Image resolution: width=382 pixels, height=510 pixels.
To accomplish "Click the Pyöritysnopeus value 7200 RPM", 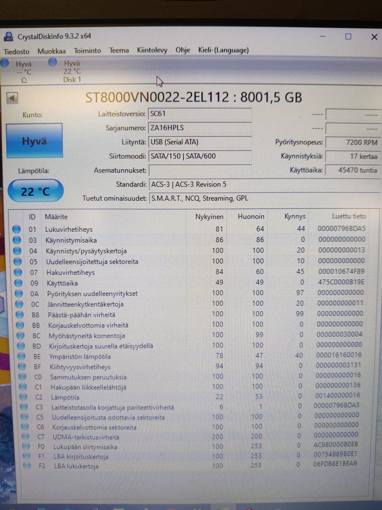I will pyautogui.click(x=353, y=142).
